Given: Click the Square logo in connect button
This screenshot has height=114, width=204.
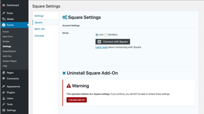Looking at the screenshot, I should 99,42.
